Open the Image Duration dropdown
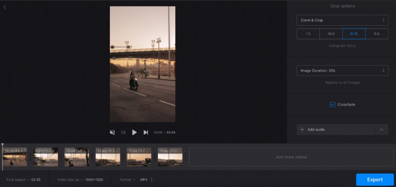 tap(342, 71)
